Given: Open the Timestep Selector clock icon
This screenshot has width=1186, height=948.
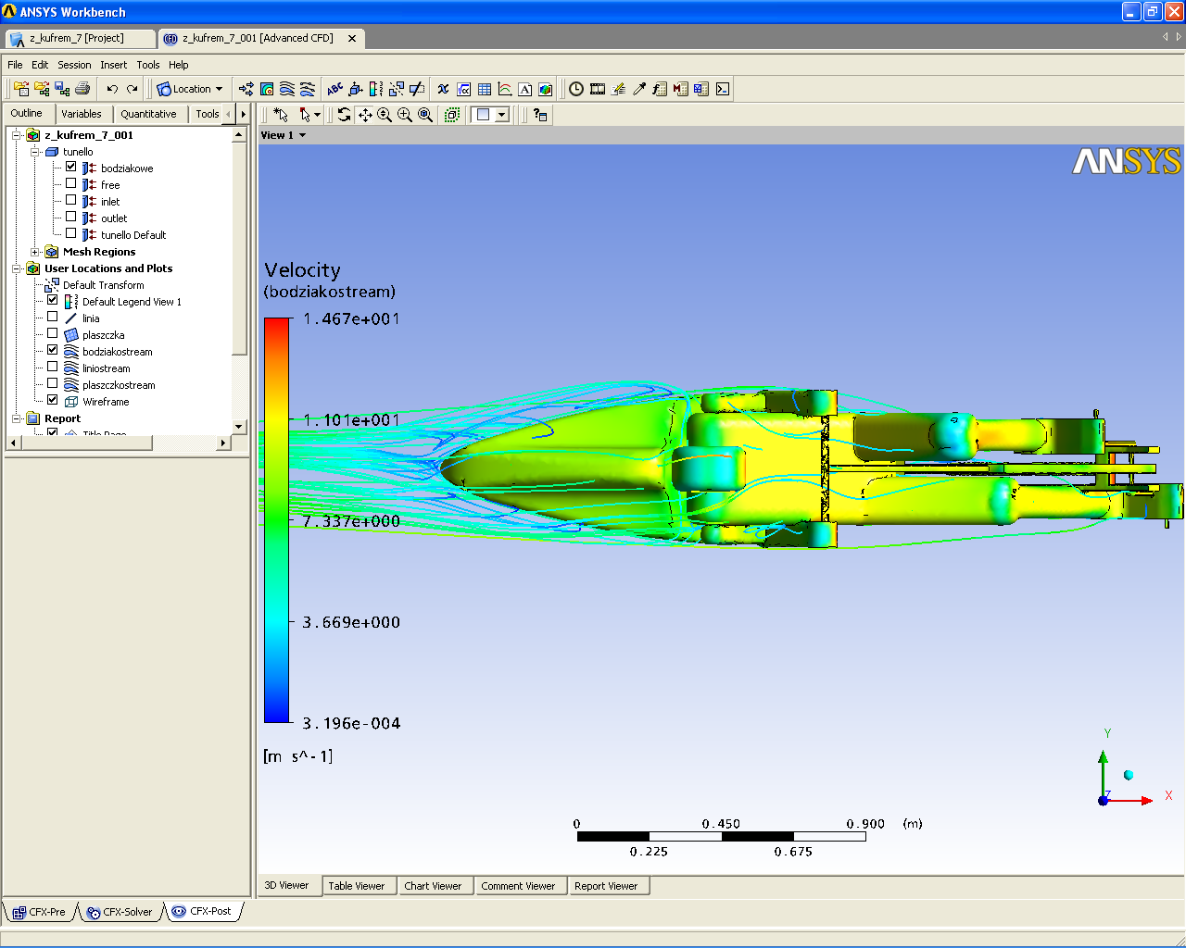Looking at the screenshot, I should tap(576, 89).
